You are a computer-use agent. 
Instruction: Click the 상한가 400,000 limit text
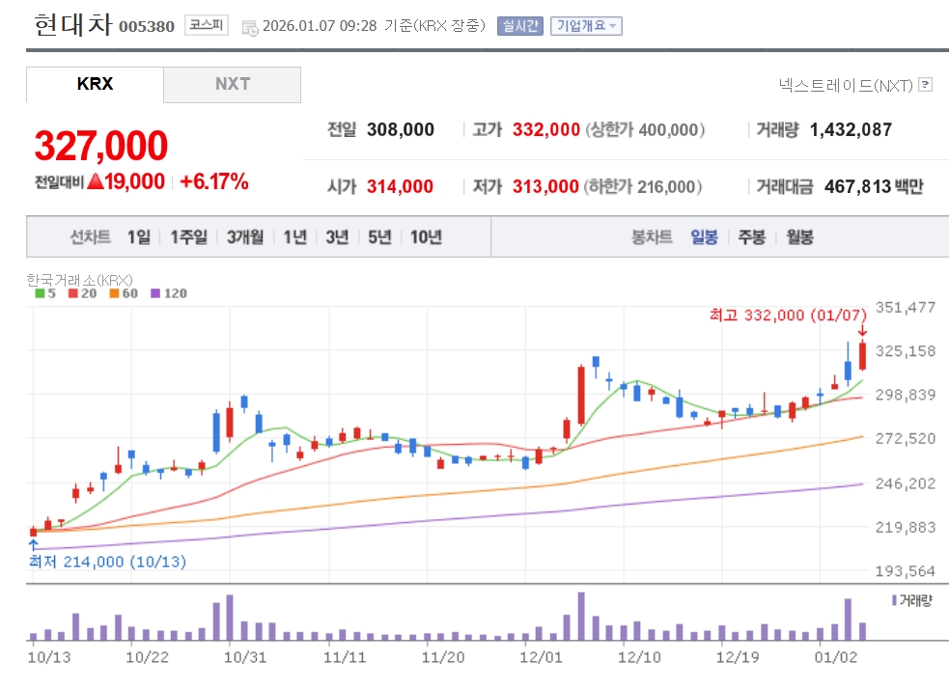coord(645,129)
